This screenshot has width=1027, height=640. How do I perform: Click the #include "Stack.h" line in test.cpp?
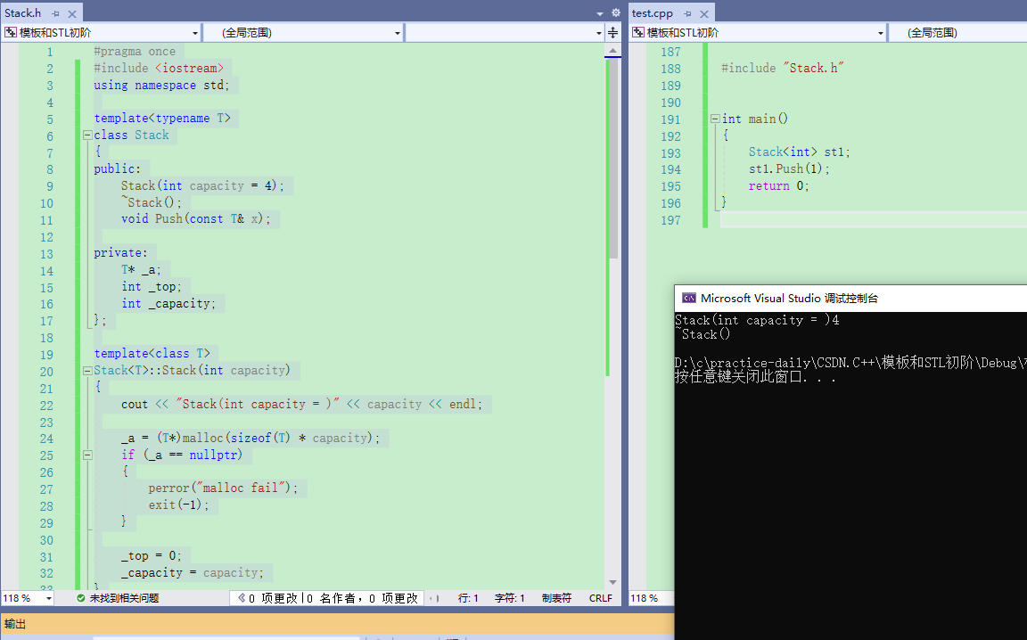coord(783,68)
